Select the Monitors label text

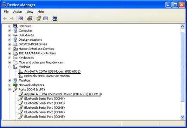coord(25,80)
